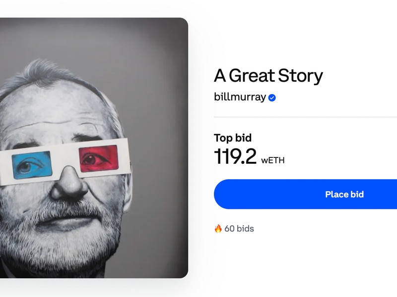Open the NFT portrait artwork thumbnail
The height and width of the screenshot is (297, 397).
94,148
